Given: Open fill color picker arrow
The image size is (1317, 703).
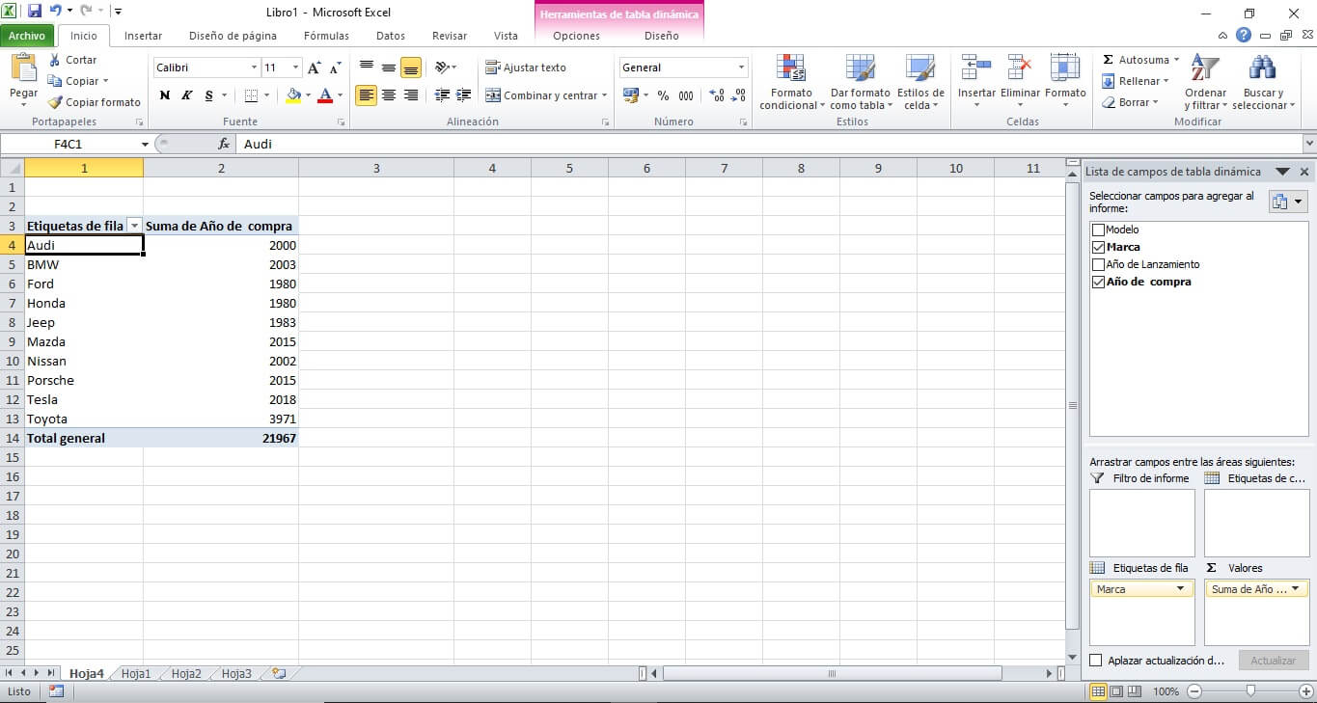Looking at the screenshot, I should click(308, 95).
